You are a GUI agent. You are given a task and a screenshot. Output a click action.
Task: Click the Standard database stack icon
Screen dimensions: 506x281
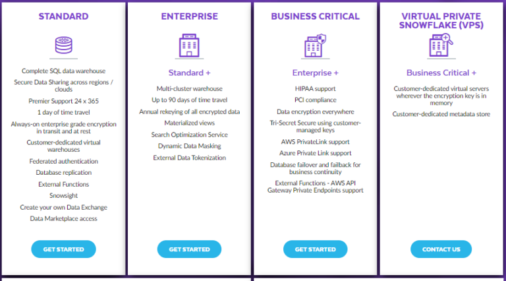pyautogui.click(x=63, y=45)
